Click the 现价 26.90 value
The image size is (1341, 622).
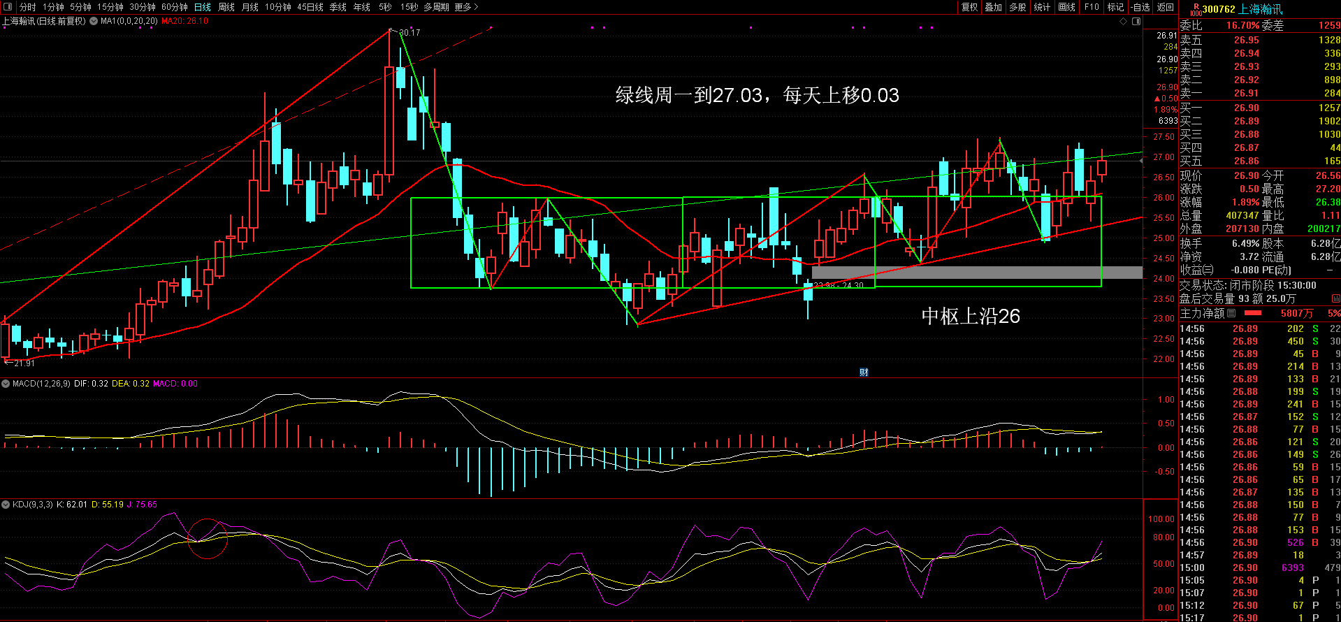(1247, 175)
